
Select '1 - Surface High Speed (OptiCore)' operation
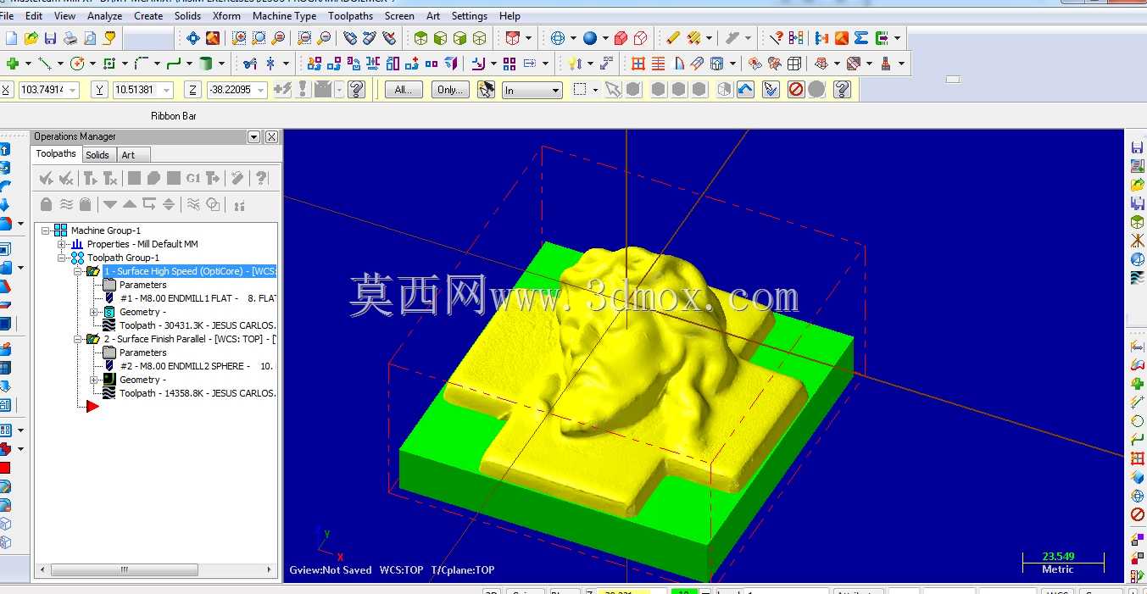190,271
